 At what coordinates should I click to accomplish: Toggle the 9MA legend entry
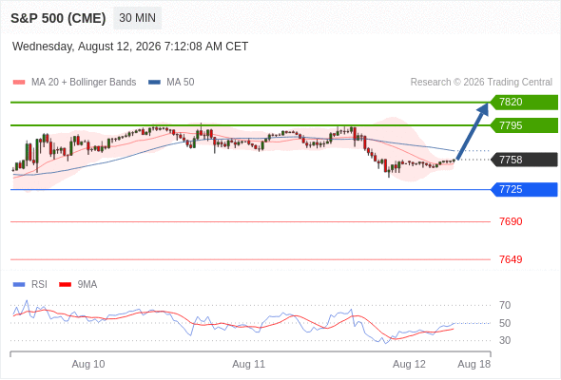(78, 285)
